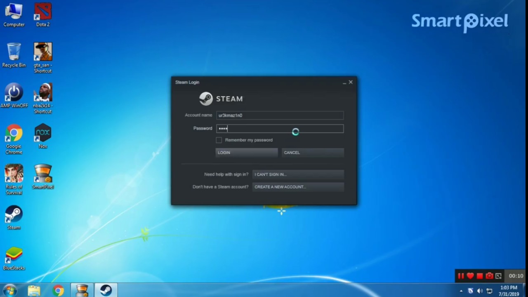Pause the SmartPixel recording

461,276
